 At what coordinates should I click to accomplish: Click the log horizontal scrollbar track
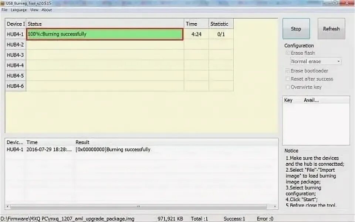(139, 206)
